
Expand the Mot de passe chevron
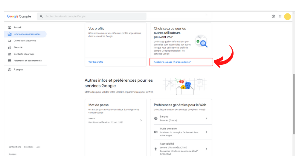pos(141,120)
